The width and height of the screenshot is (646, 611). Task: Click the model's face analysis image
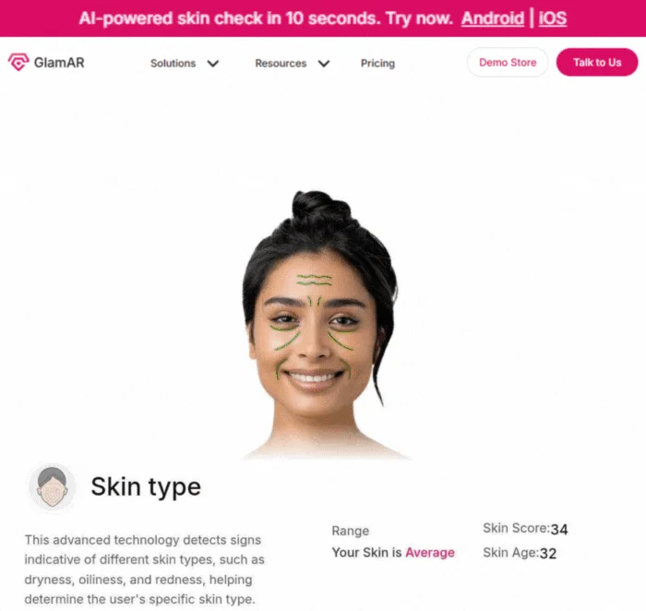click(x=321, y=325)
